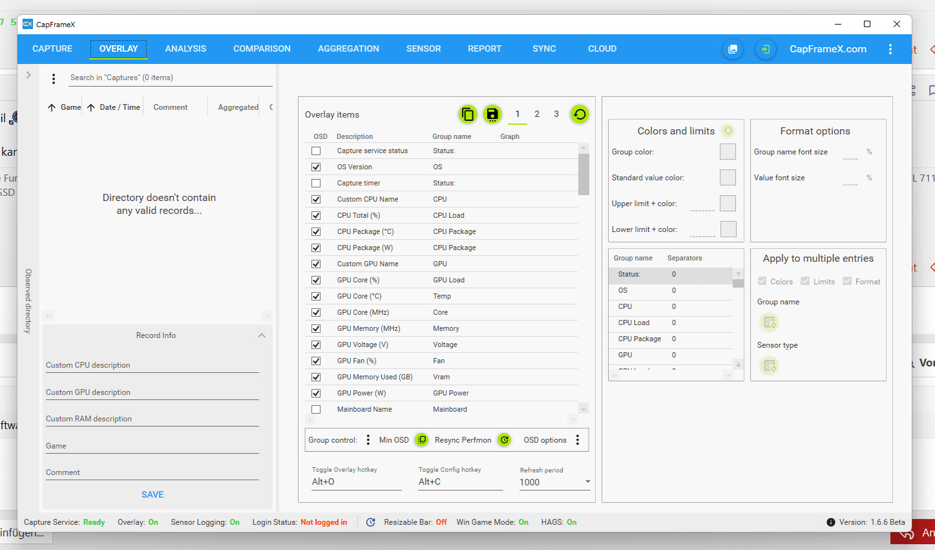This screenshot has width=935, height=550.
Task: Click the Standard value color swatch
Action: 728,177
